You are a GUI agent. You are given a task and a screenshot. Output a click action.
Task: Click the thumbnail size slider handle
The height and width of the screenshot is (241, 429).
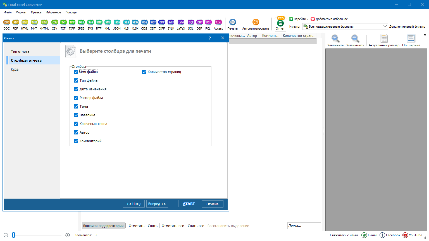(13, 235)
